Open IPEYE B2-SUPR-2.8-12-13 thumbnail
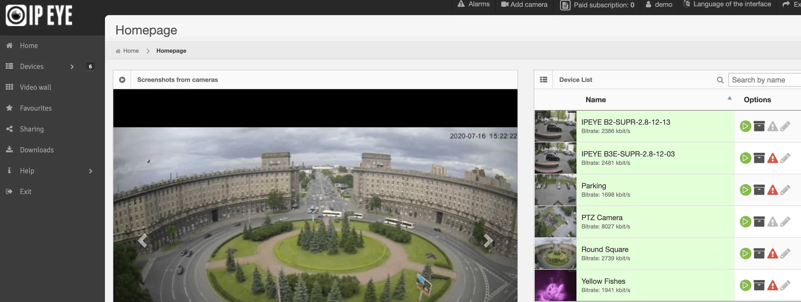The height and width of the screenshot is (302, 801). coord(555,126)
